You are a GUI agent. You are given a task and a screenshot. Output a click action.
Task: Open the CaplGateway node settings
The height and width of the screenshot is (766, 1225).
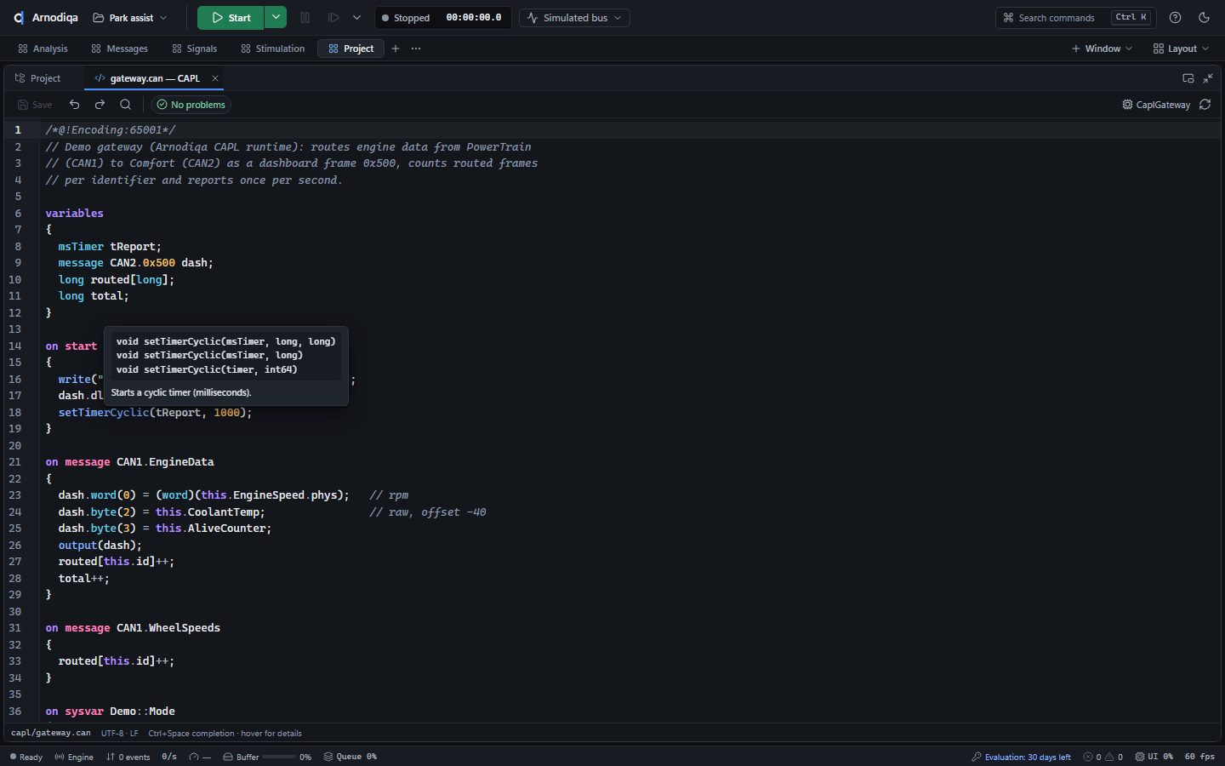(x=1156, y=105)
